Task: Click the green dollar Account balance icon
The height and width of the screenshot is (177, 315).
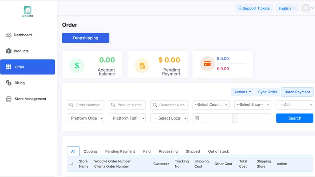Action: tap(77, 66)
